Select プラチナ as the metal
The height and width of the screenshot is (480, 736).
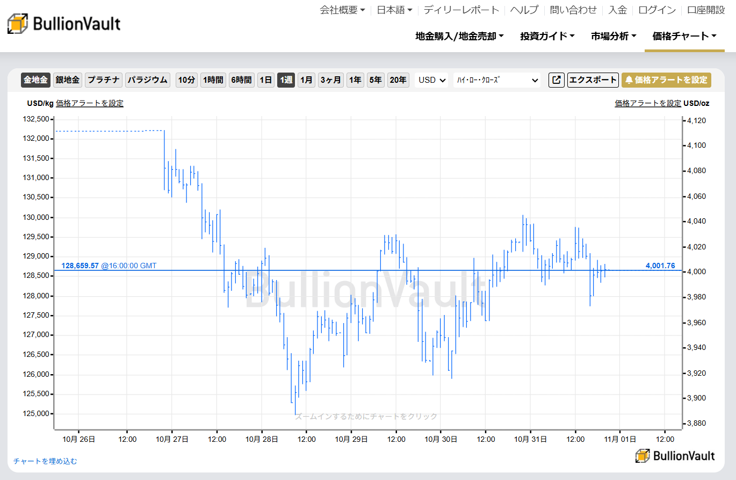[x=103, y=80]
